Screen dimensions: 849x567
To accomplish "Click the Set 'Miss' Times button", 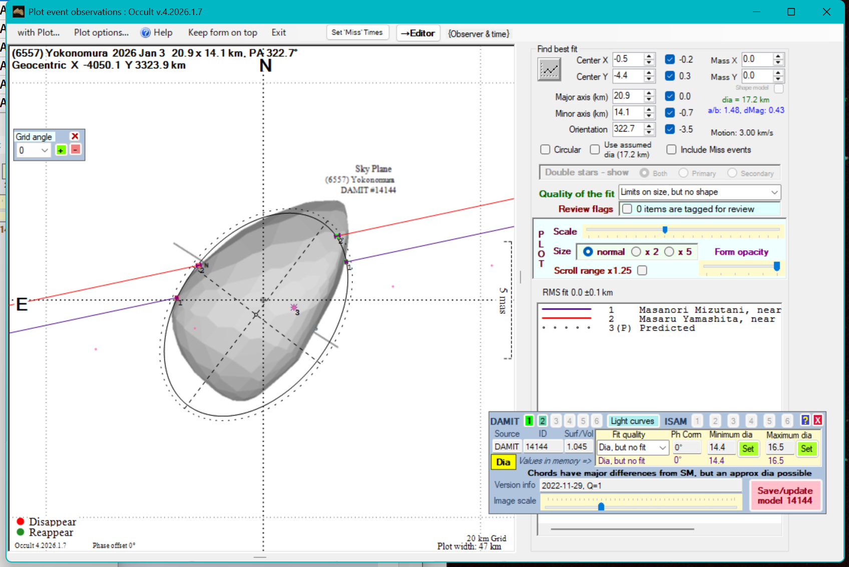I will (x=357, y=33).
